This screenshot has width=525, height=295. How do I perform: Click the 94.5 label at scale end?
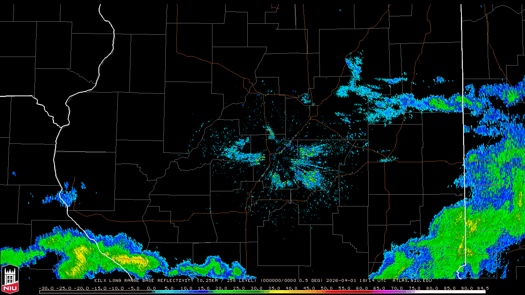click(x=482, y=288)
